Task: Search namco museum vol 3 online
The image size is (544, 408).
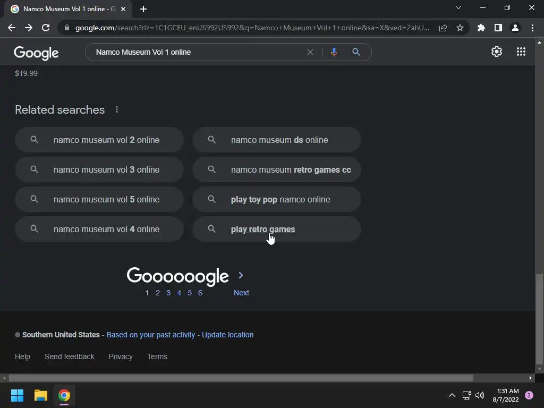Action: point(99,169)
